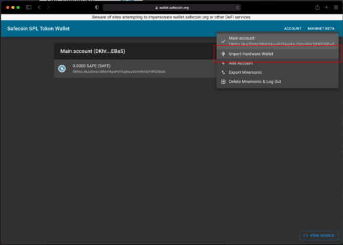Click the privacy shield icon in toolbar
343x245 pixels.
tap(97, 7)
